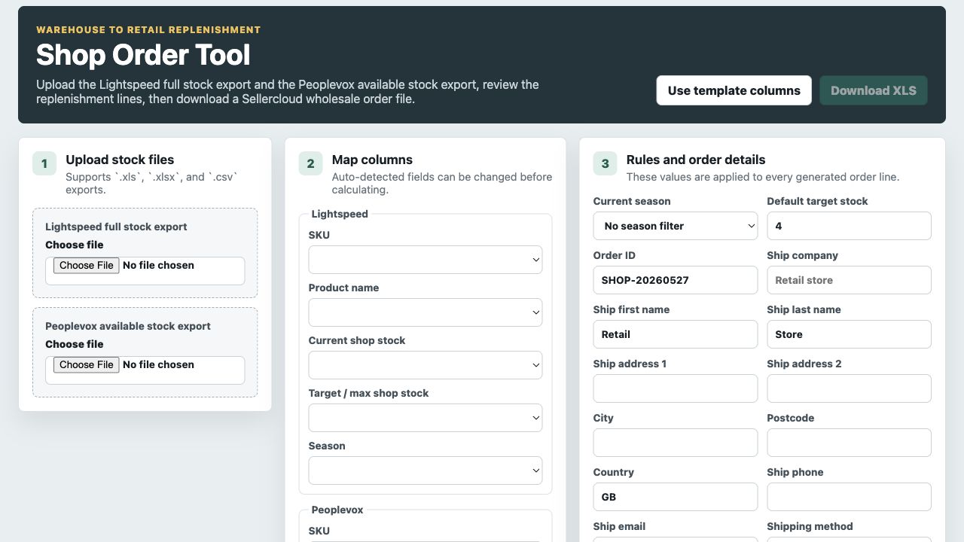Click the Warehouse to Retail Replenishment label
This screenshot has width=964, height=542.
[148, 30]
